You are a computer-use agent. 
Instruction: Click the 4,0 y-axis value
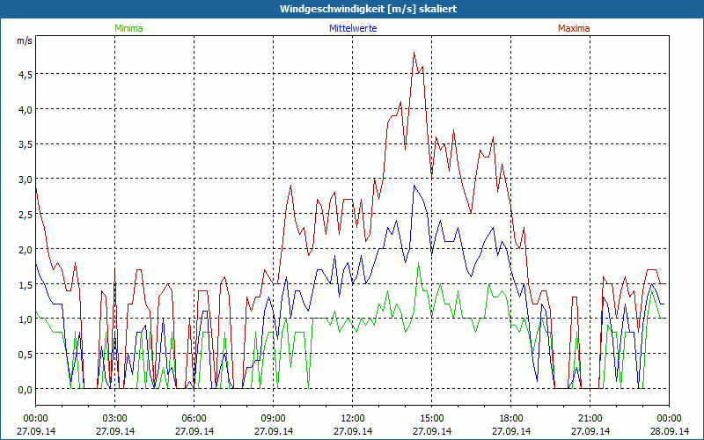pos(25,110)
